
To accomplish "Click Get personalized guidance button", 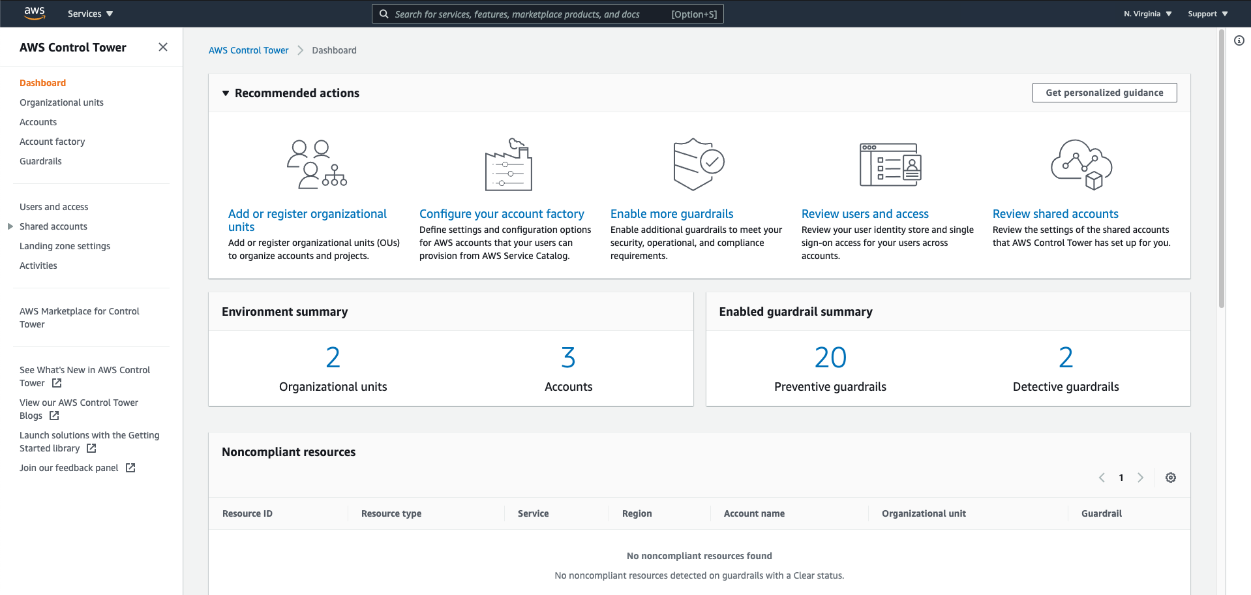I will click(1104, 93).
